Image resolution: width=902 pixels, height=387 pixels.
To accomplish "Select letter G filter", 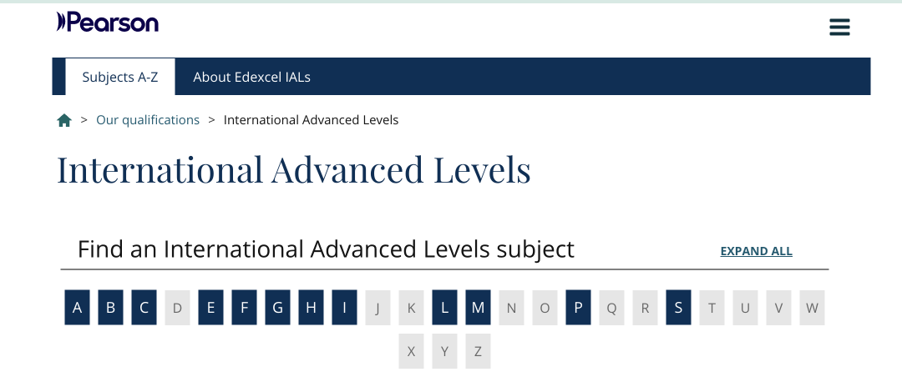I will 277,307.
